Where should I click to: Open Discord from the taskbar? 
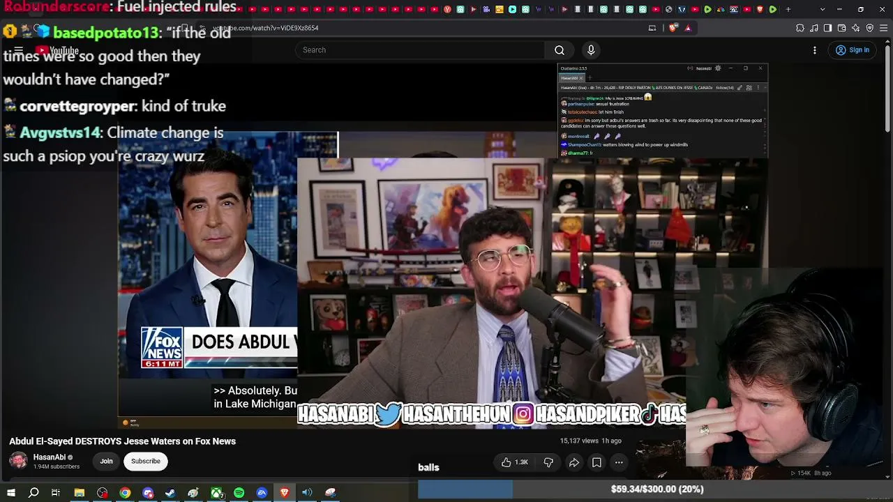pyautogui.click(x=148, y=493)
